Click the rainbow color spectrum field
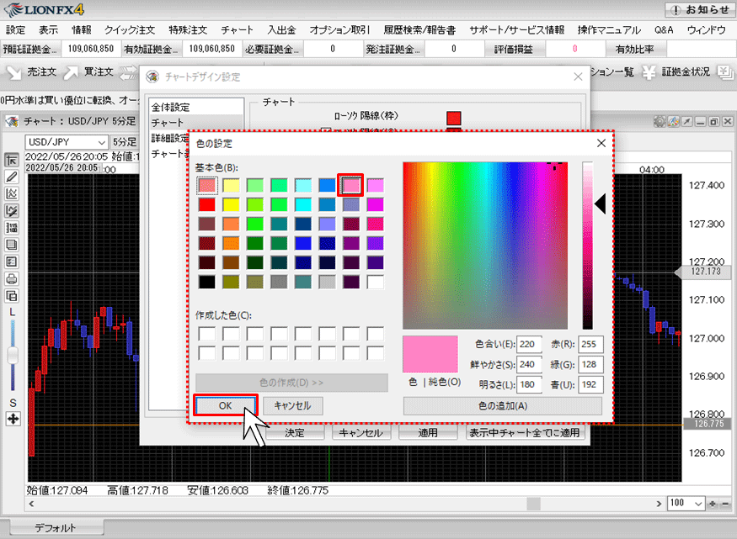The width and height of the screenshot is (737, 539). [485, 246]
